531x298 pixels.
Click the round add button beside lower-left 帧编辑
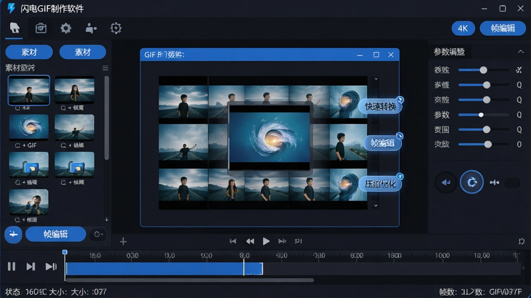(x=13, y=234)
